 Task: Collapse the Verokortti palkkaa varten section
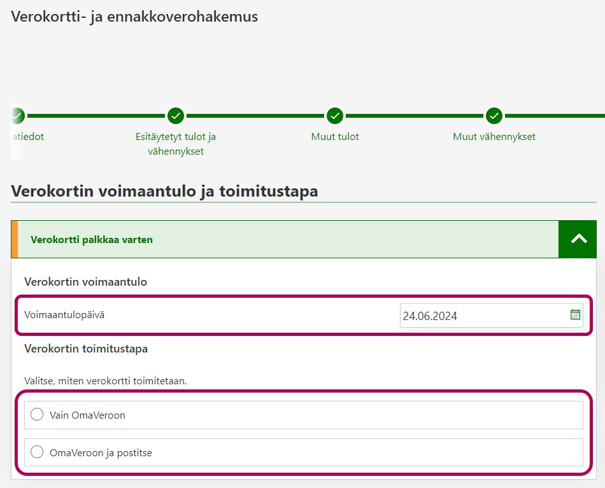tap(578, 239)
